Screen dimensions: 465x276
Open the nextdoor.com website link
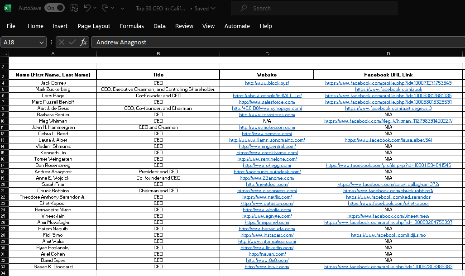pos(267,185)
